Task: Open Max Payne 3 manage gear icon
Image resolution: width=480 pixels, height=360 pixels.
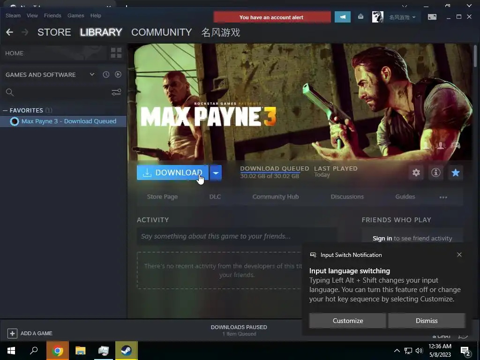Action: [x=416, y=172]
